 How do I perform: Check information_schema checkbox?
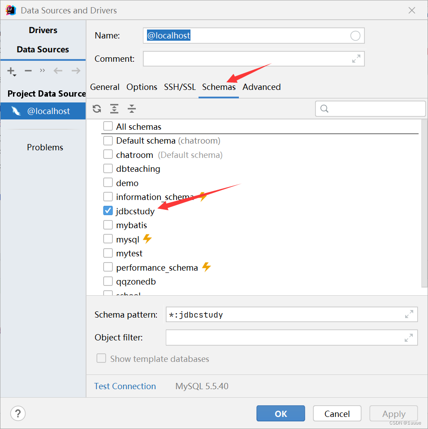pos(108,196)
